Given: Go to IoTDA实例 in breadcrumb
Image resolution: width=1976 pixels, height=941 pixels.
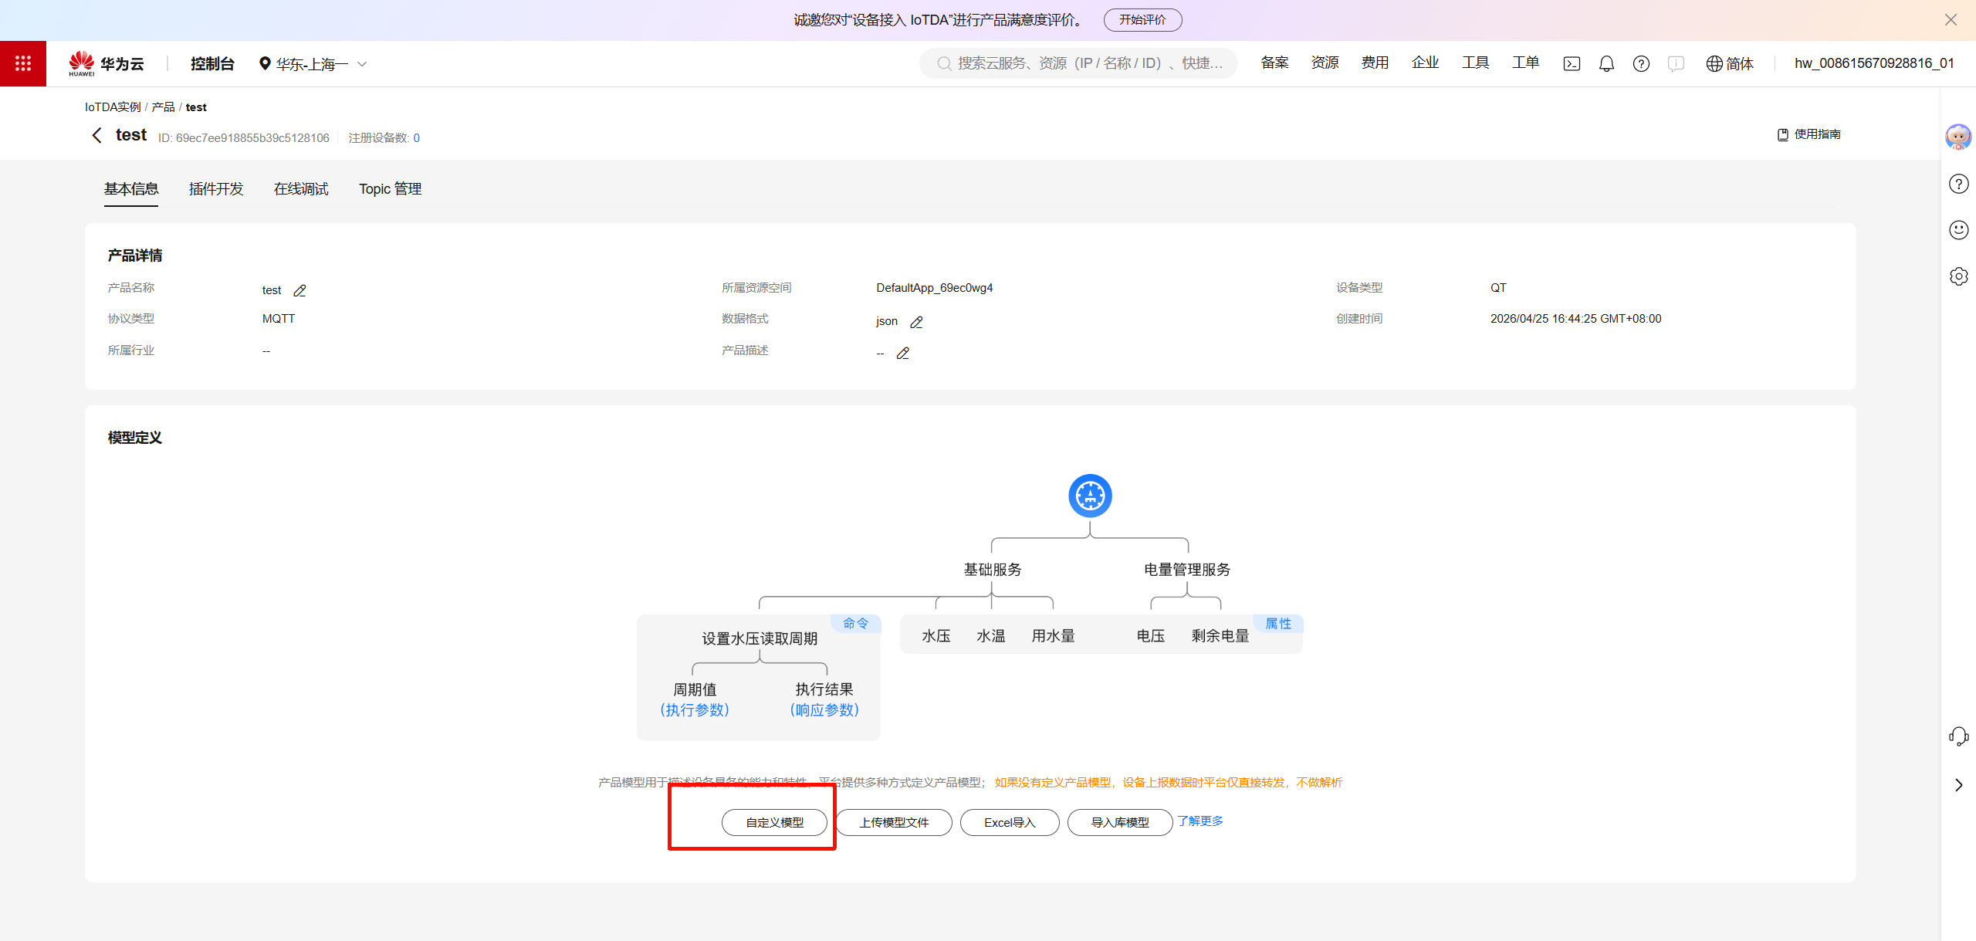Looking at the screenshot, I should [x=113, y=107].
